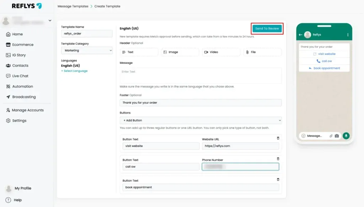Click the emoji icon in preview message bar
Viewport: 364px width, 207px height.
pyautogui.click(x=303, y=136)
